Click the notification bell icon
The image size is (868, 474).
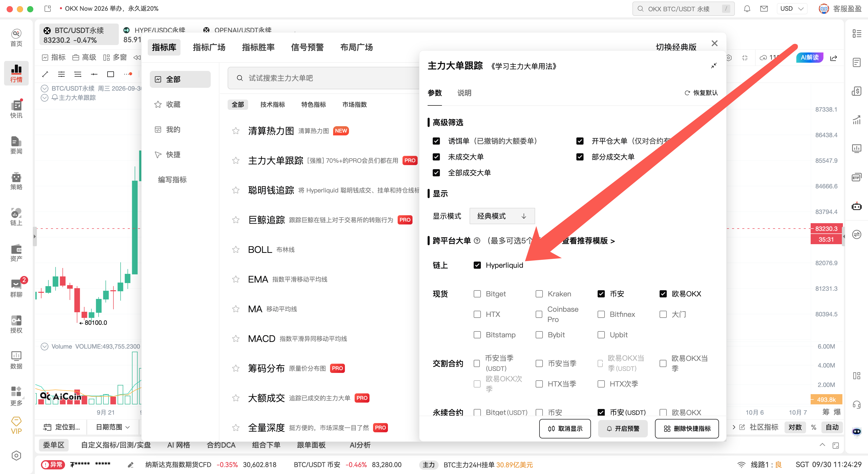click(747, 9)
